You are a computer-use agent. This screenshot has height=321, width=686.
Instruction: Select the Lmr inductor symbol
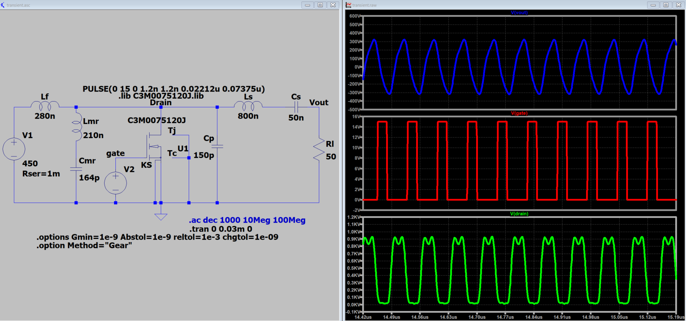point(77,127)
